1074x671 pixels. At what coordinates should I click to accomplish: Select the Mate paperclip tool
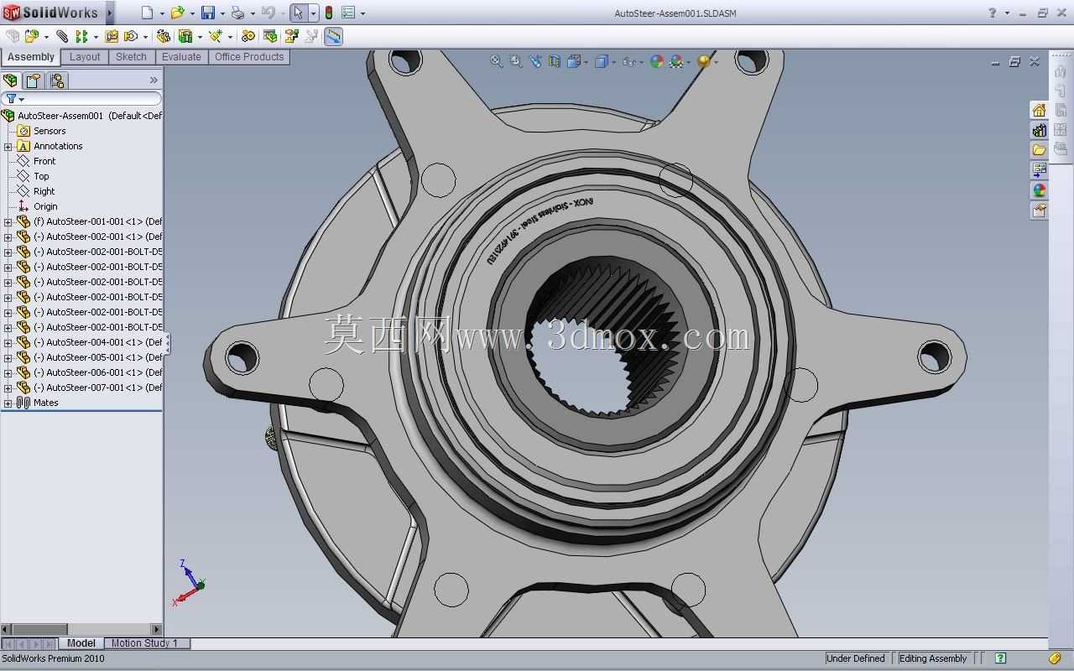point(62,36)
